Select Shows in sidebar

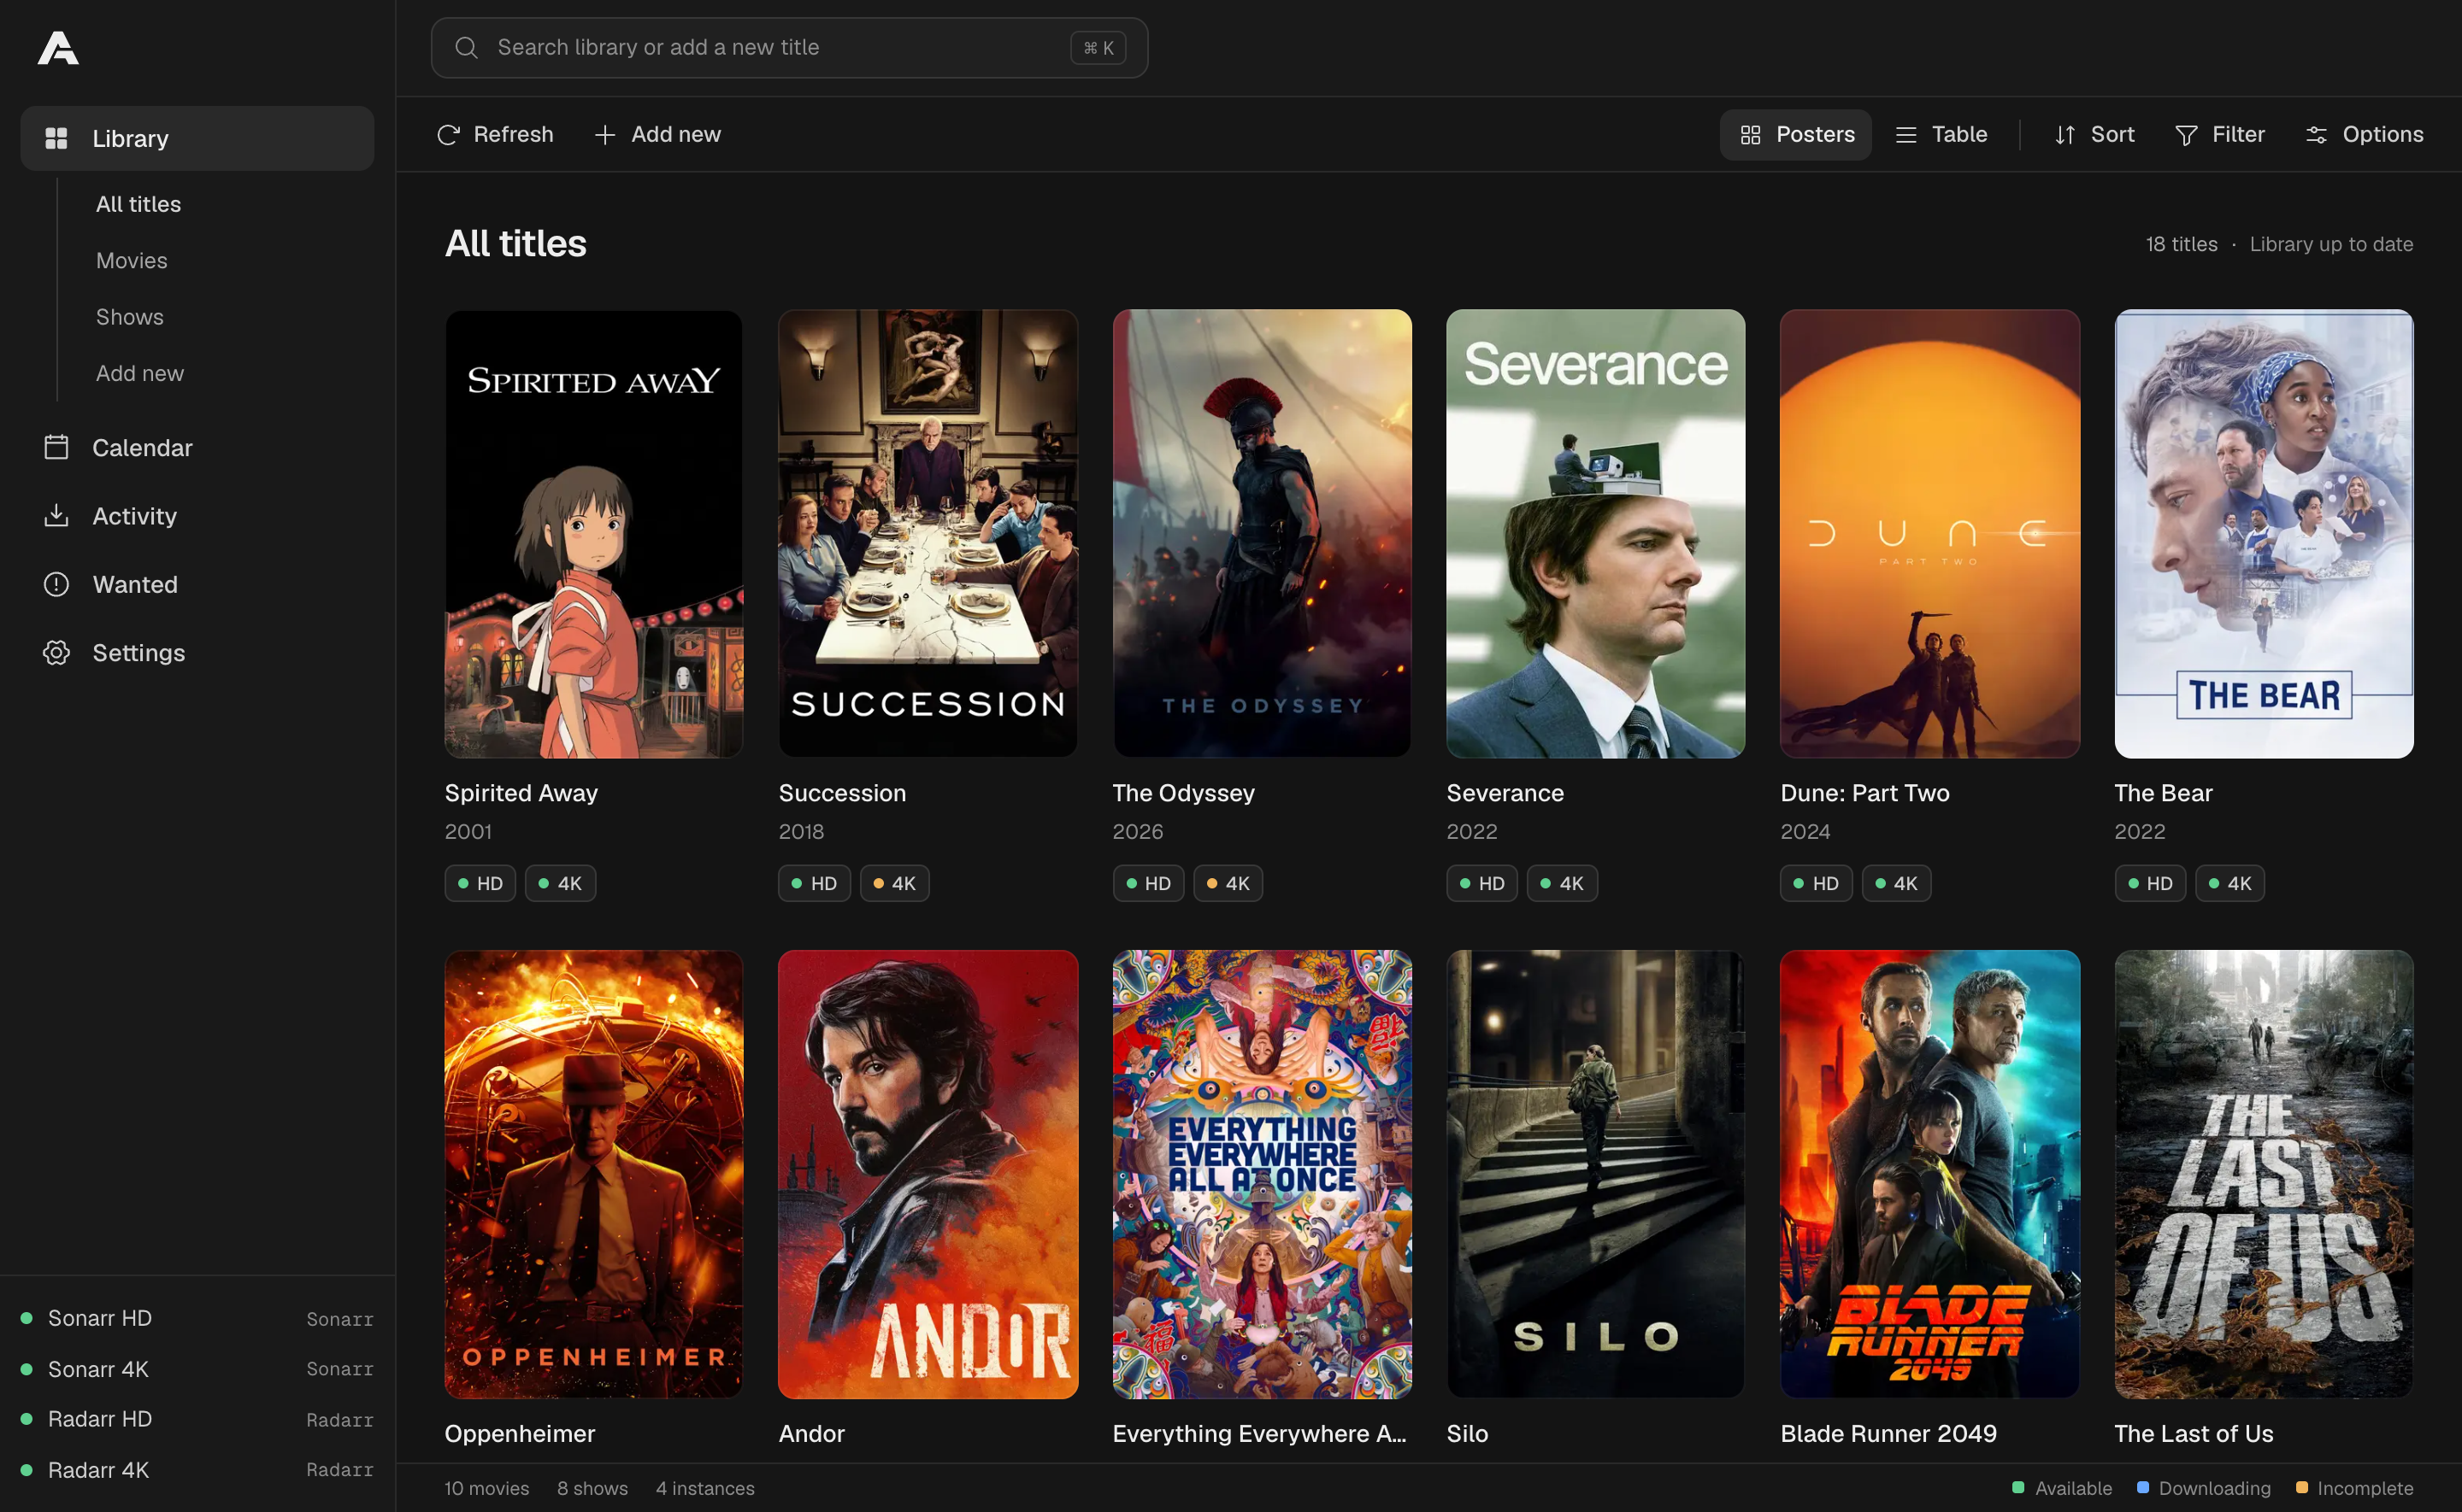(x=129, y=317)
